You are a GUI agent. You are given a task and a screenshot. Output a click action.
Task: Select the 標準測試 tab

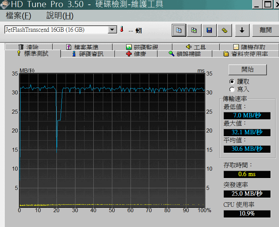click(x=32, y=54)
